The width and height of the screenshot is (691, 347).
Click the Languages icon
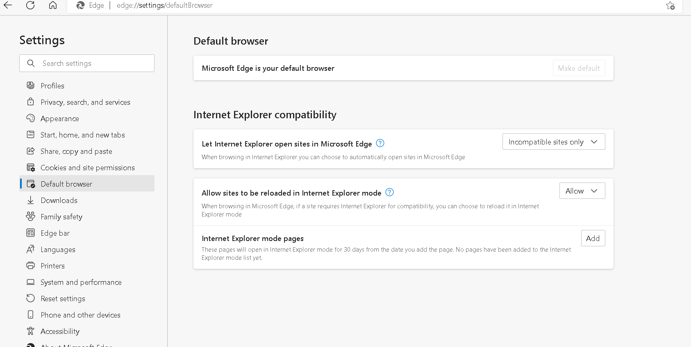click(x=30, y=249)
